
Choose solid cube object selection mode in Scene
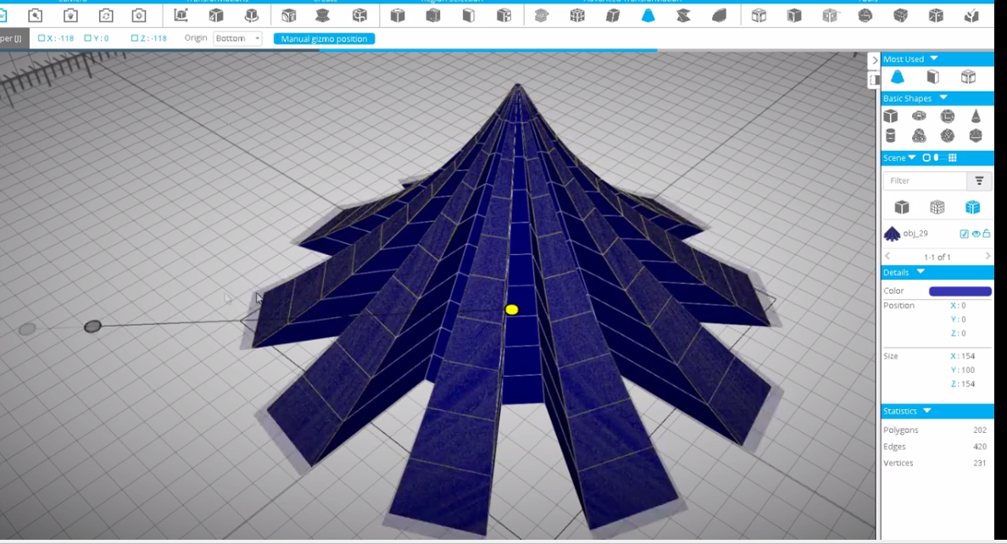click(902, 207)
